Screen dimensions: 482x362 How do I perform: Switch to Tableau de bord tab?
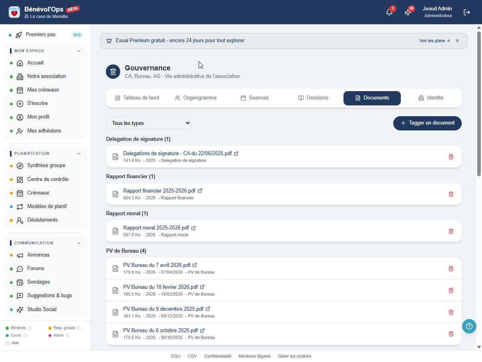click(x=137, y=98)
